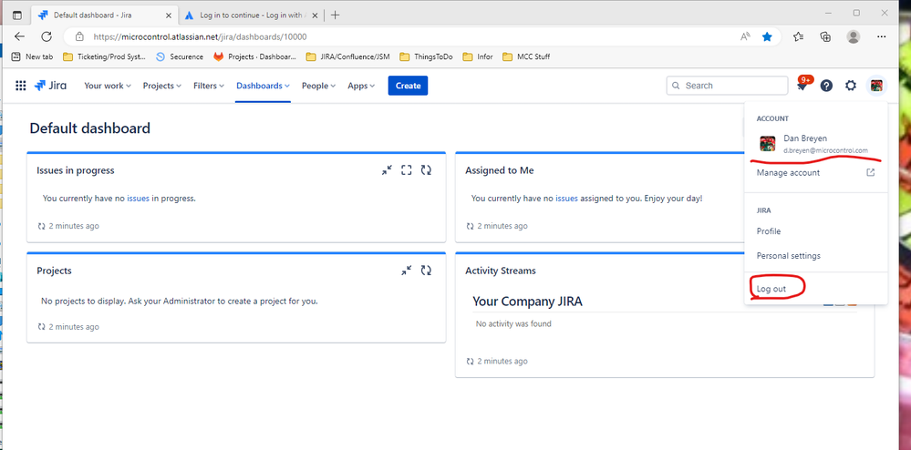Click the Jira logo home link

click(x=50, y=86)
